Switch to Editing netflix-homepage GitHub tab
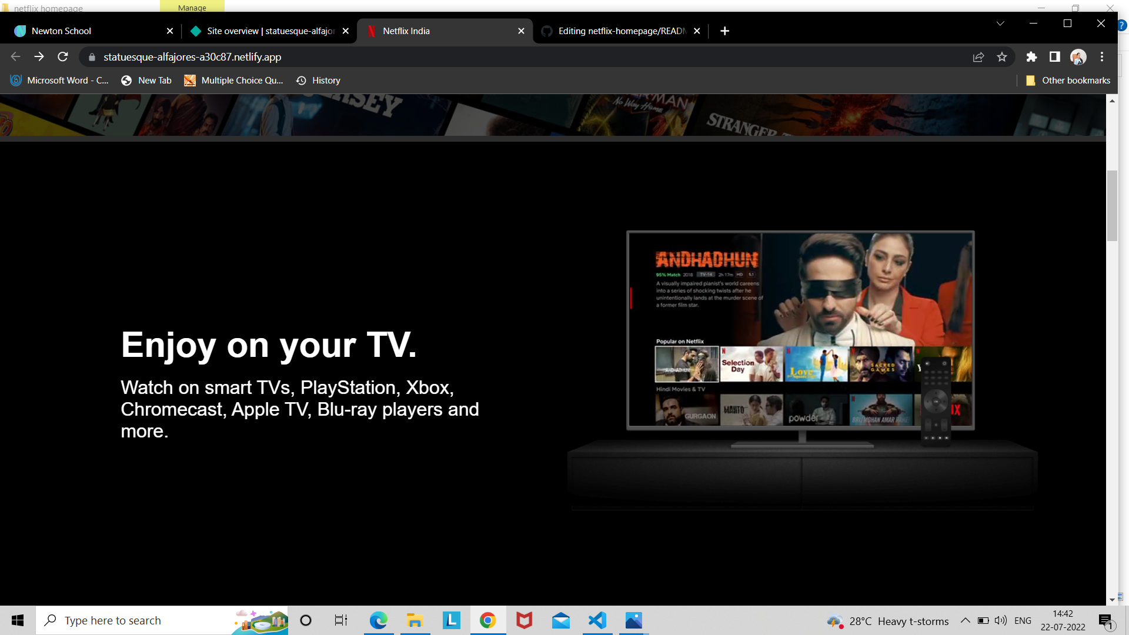This screenshot has width=1129, height=635. click(621, 31)
